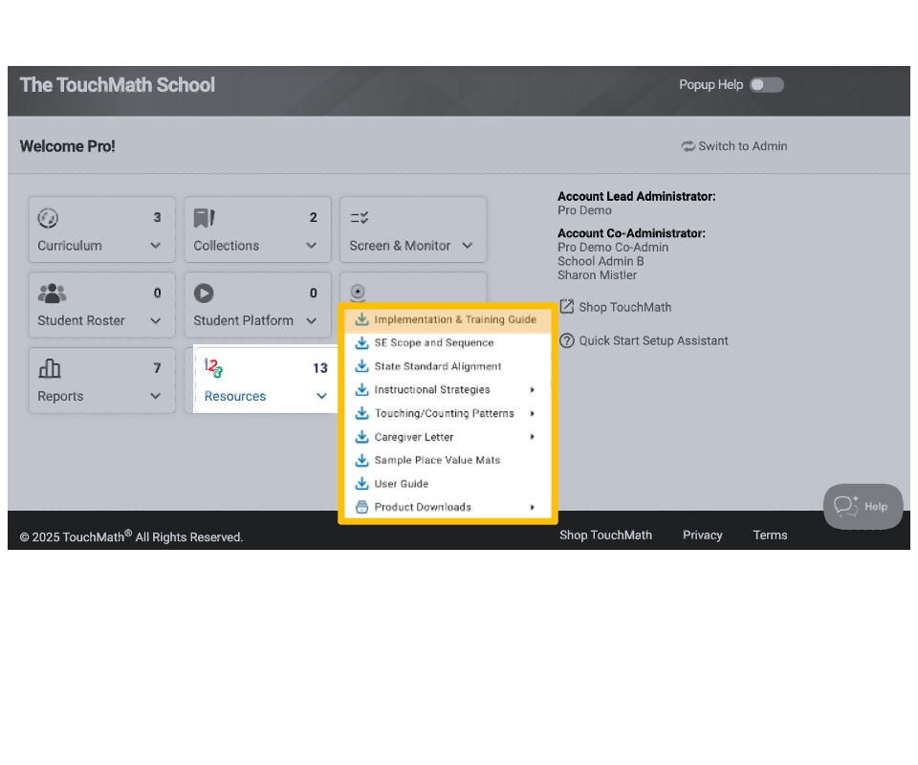Click the Switch to Admin link
Image resolution: width=918 pixels, height=765 pixels.
click(x=734, y=146)
